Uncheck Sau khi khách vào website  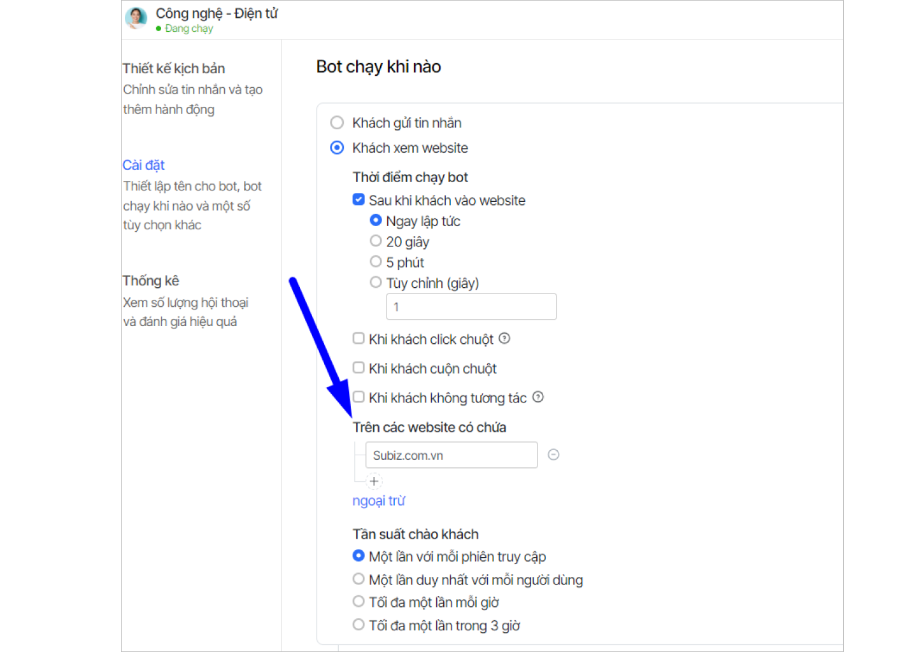pyautogui.click(x=359, y=200)
